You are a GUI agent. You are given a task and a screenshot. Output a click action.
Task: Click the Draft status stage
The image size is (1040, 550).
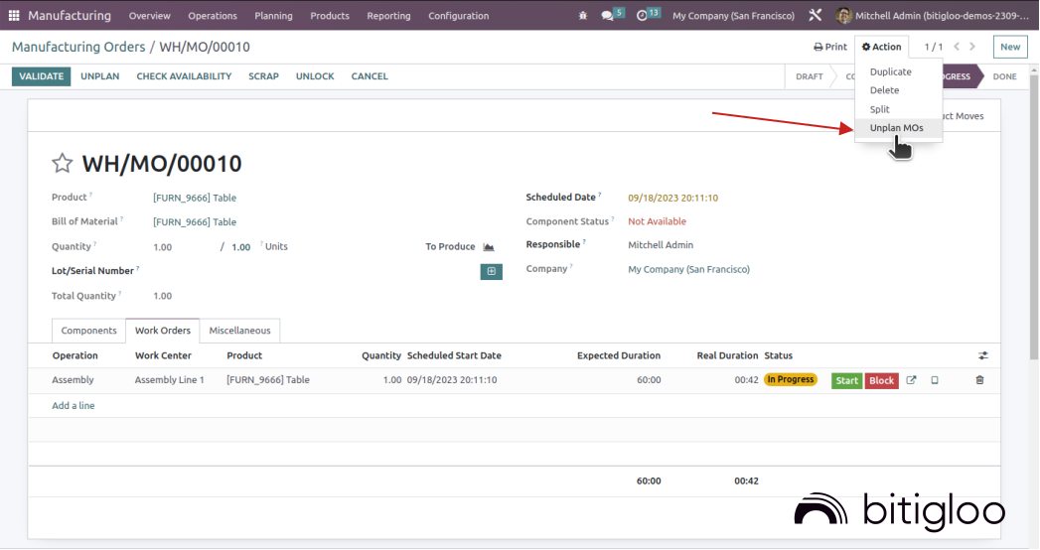click(x=810, y=76)
